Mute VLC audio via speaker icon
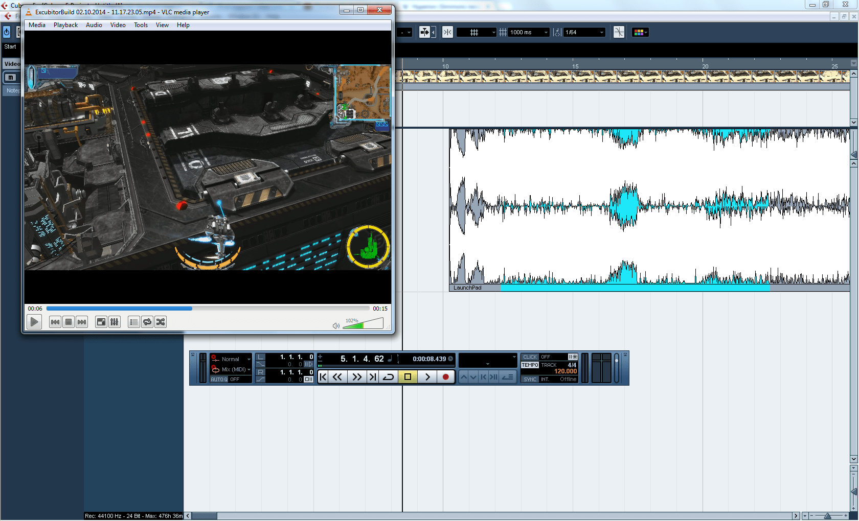Viewport: 859px width, 521px height. [x=336, y=326]
